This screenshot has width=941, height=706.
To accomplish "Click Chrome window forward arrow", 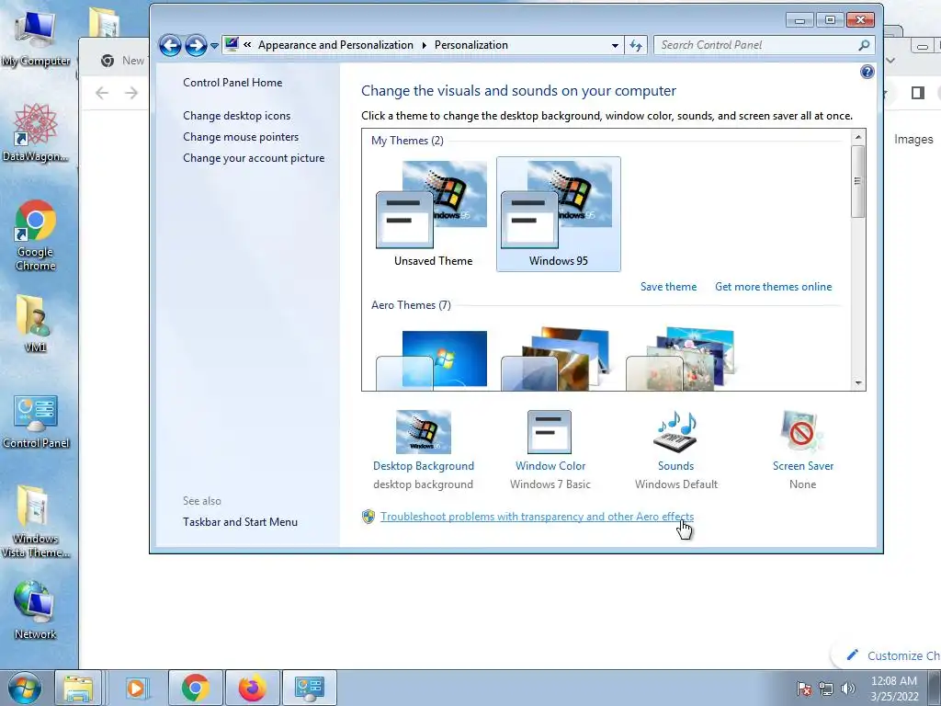I will (x=131, y=93).
